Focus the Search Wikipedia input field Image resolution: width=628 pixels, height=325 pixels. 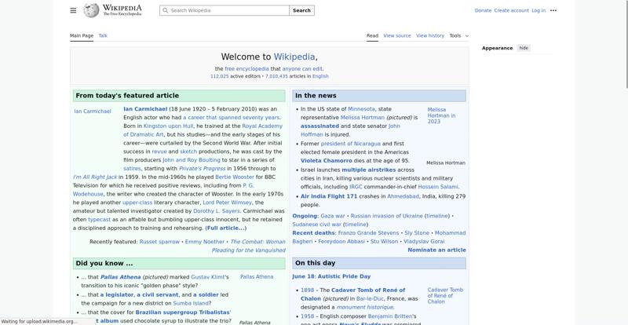225,10
